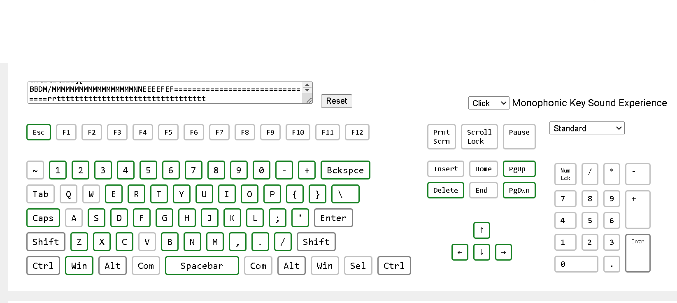
Task: Click the Bckspce key
Action: coord(345,170)
